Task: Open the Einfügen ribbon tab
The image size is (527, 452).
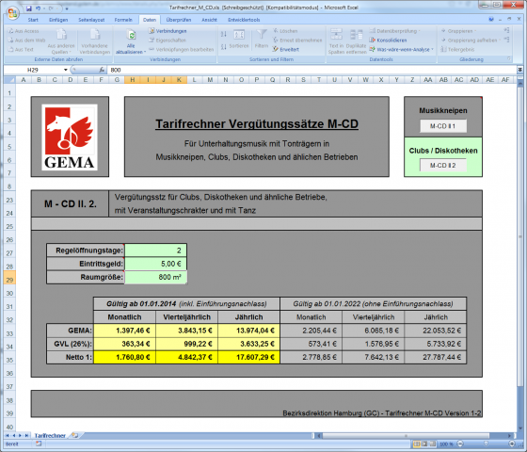Action: click(x=58, y=20)
